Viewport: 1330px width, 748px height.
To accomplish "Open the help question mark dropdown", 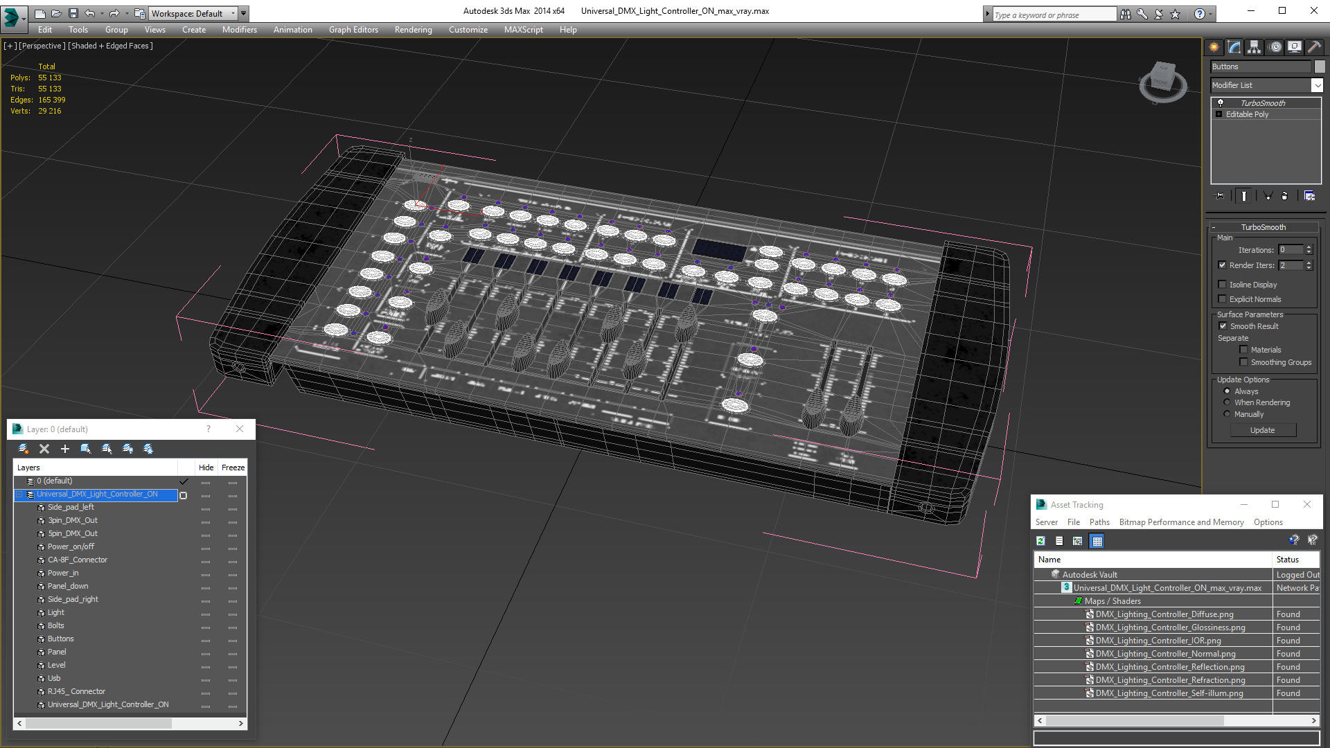I will (x=1211, y=14).
